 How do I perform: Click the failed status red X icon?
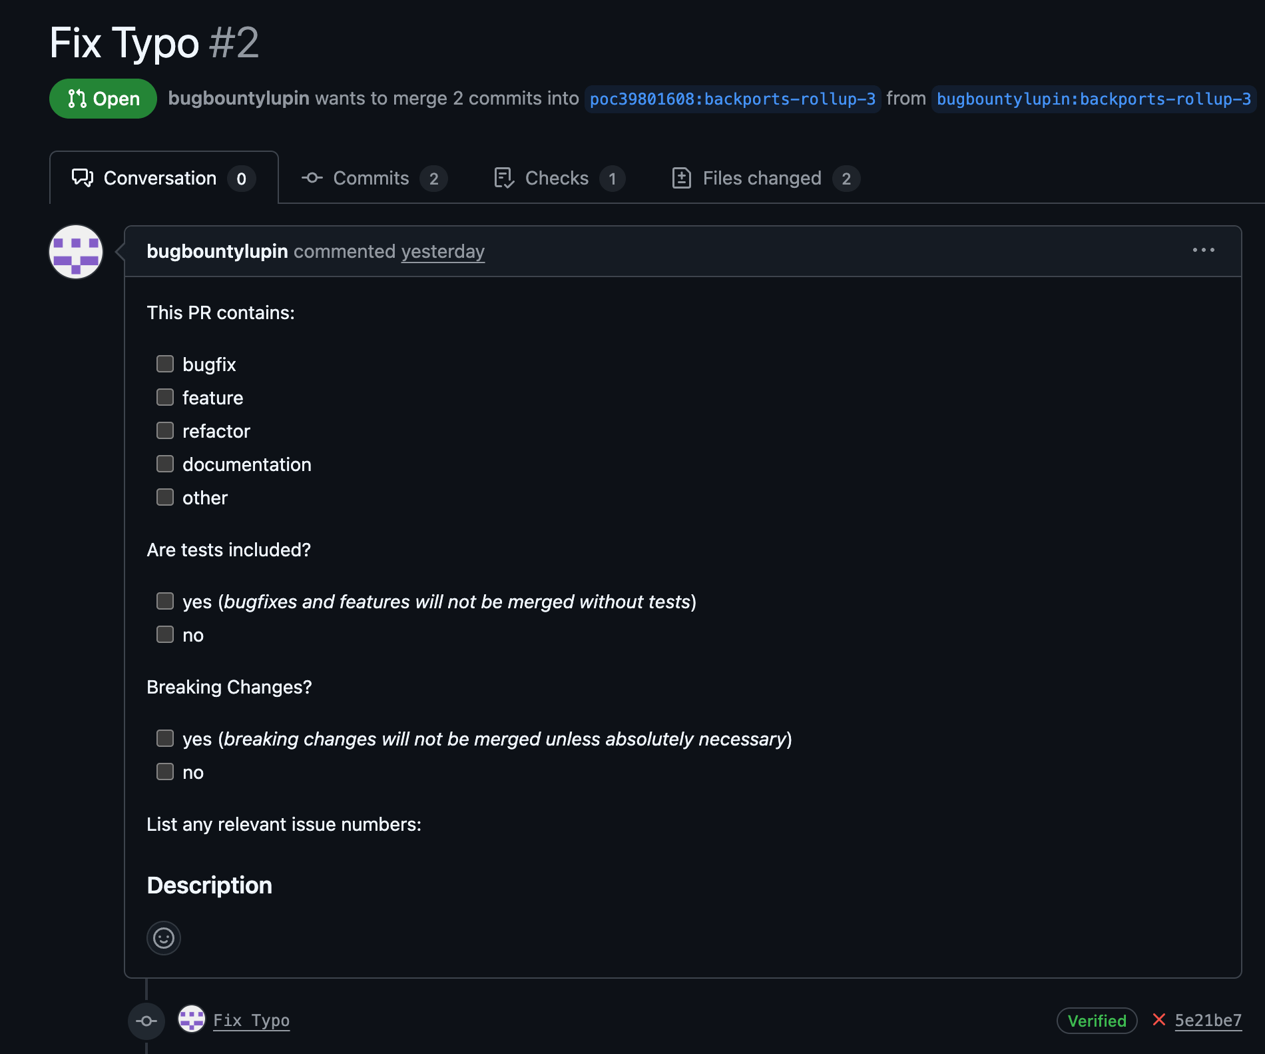coord(1159,1020)
